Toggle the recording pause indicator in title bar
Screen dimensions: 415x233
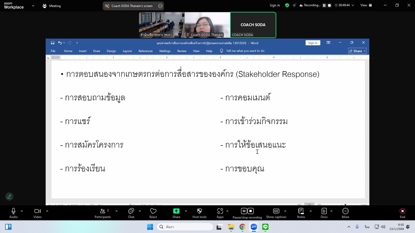click(324, 5)
